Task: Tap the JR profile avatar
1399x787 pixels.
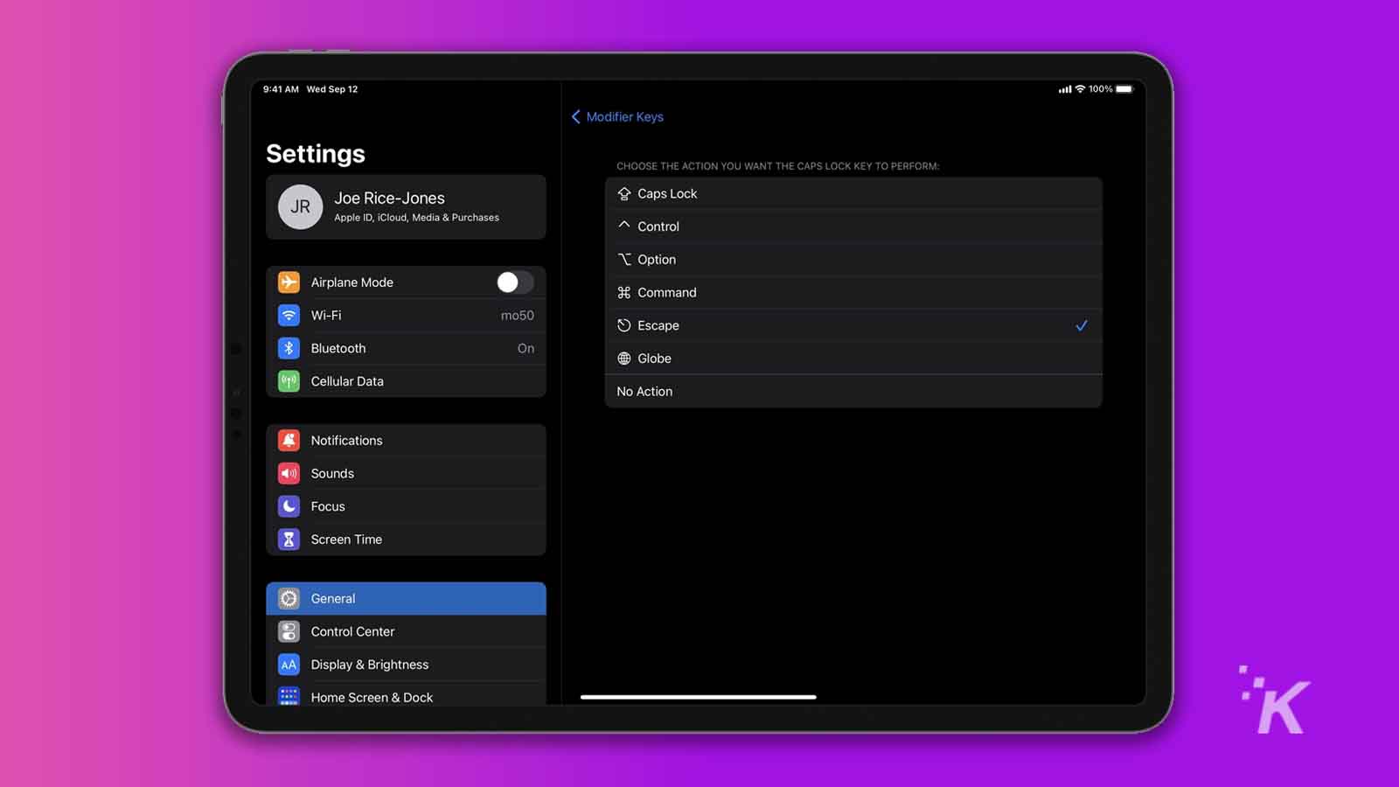Action: tap(300, 207)
